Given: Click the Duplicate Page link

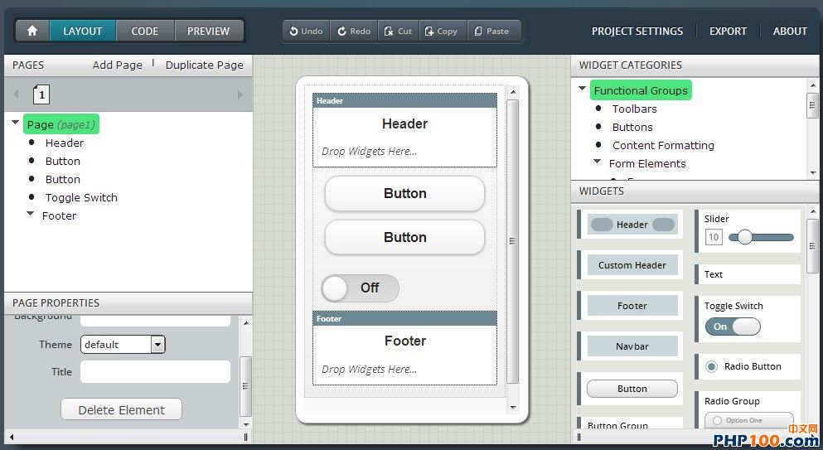Looking at the screenshot, I should 204,65.
